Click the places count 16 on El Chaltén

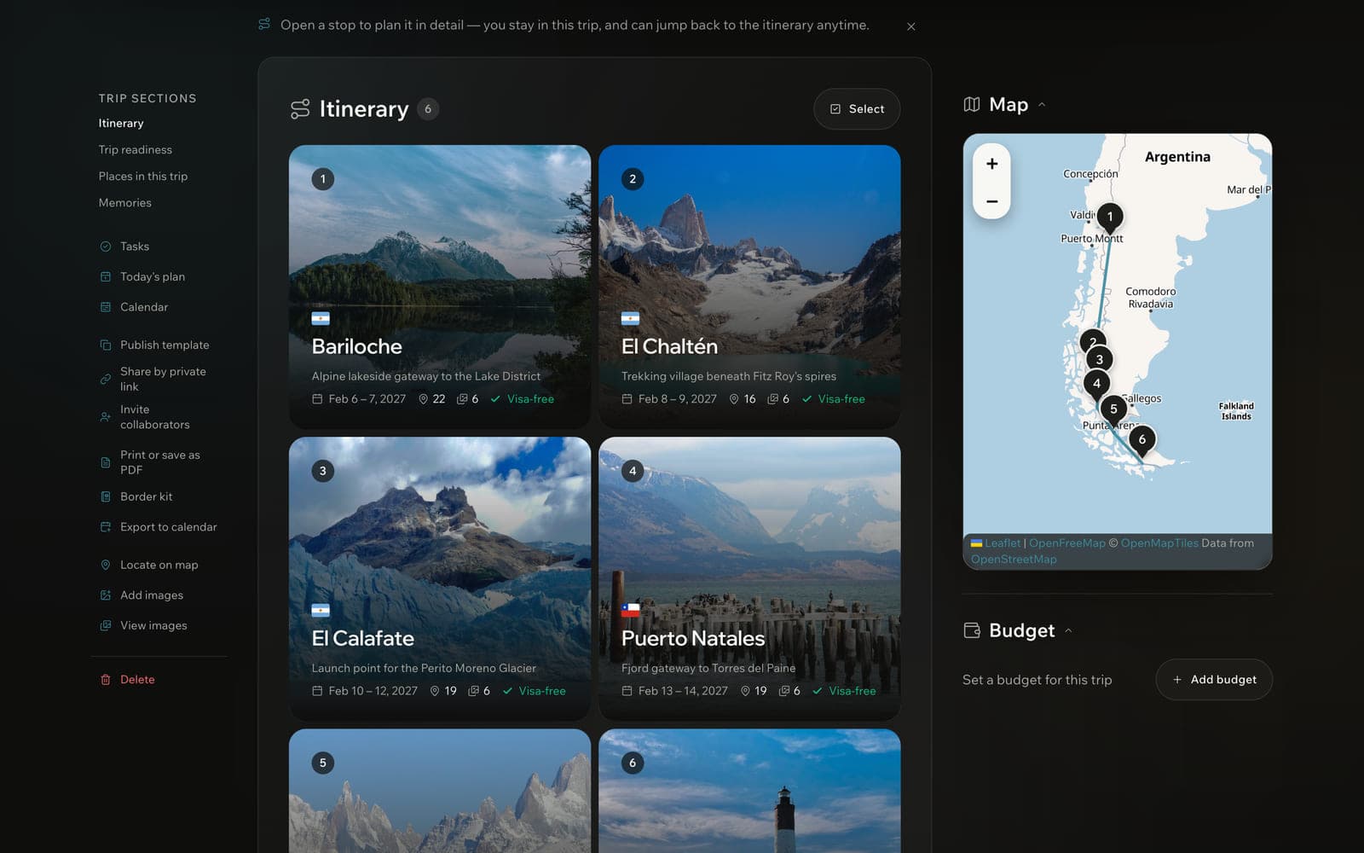pos(743,399)
